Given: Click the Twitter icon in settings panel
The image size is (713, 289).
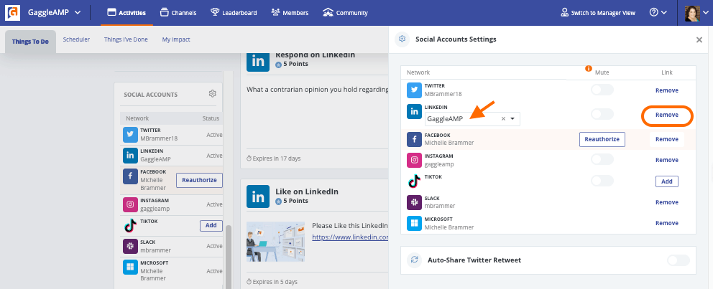Looking at the screenshot, I should pos(414,90).
